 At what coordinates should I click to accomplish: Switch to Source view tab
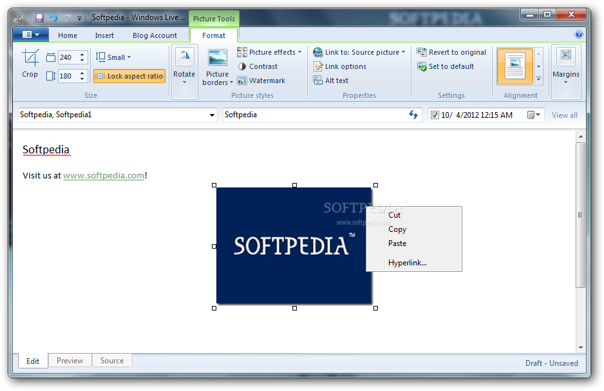tap(112, 361)
